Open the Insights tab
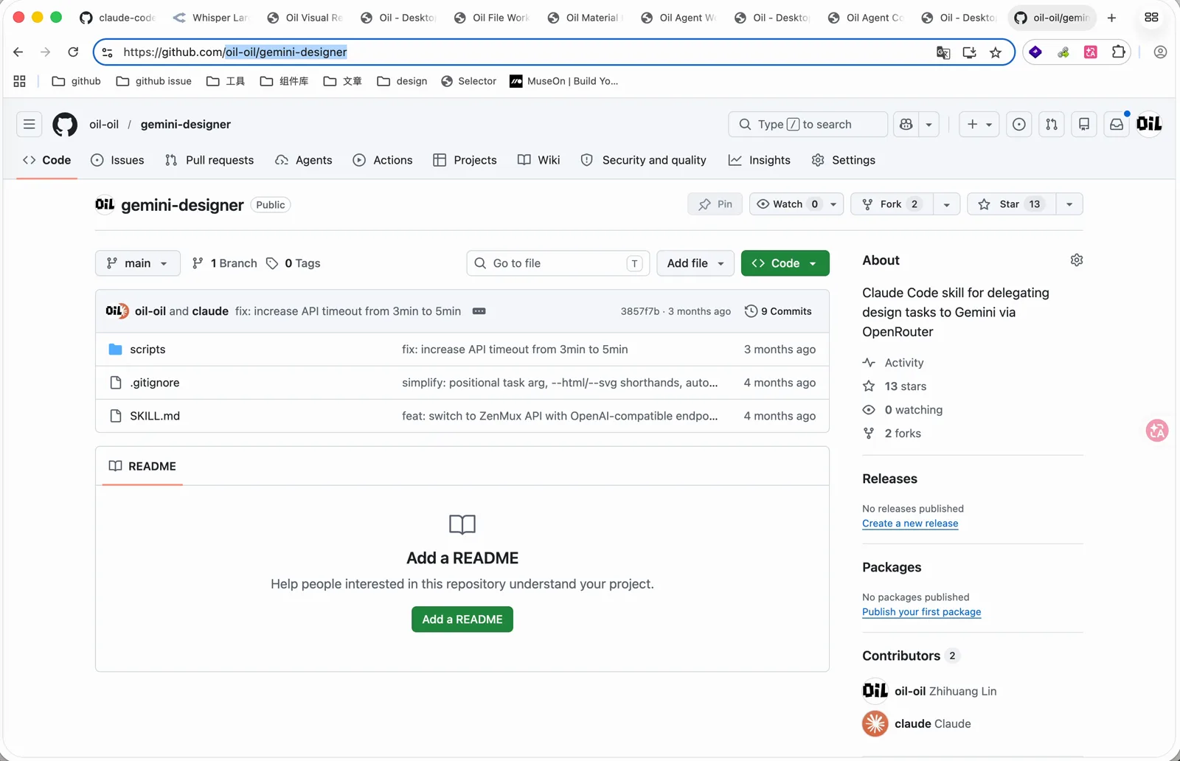The height and width of the screenshot is (761, 1180). pyautogui.click(x=759, y=160)
